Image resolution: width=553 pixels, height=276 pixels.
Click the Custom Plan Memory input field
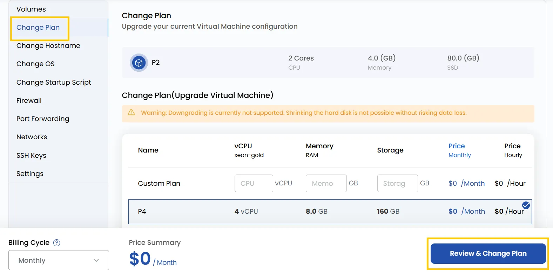(326, 183)
